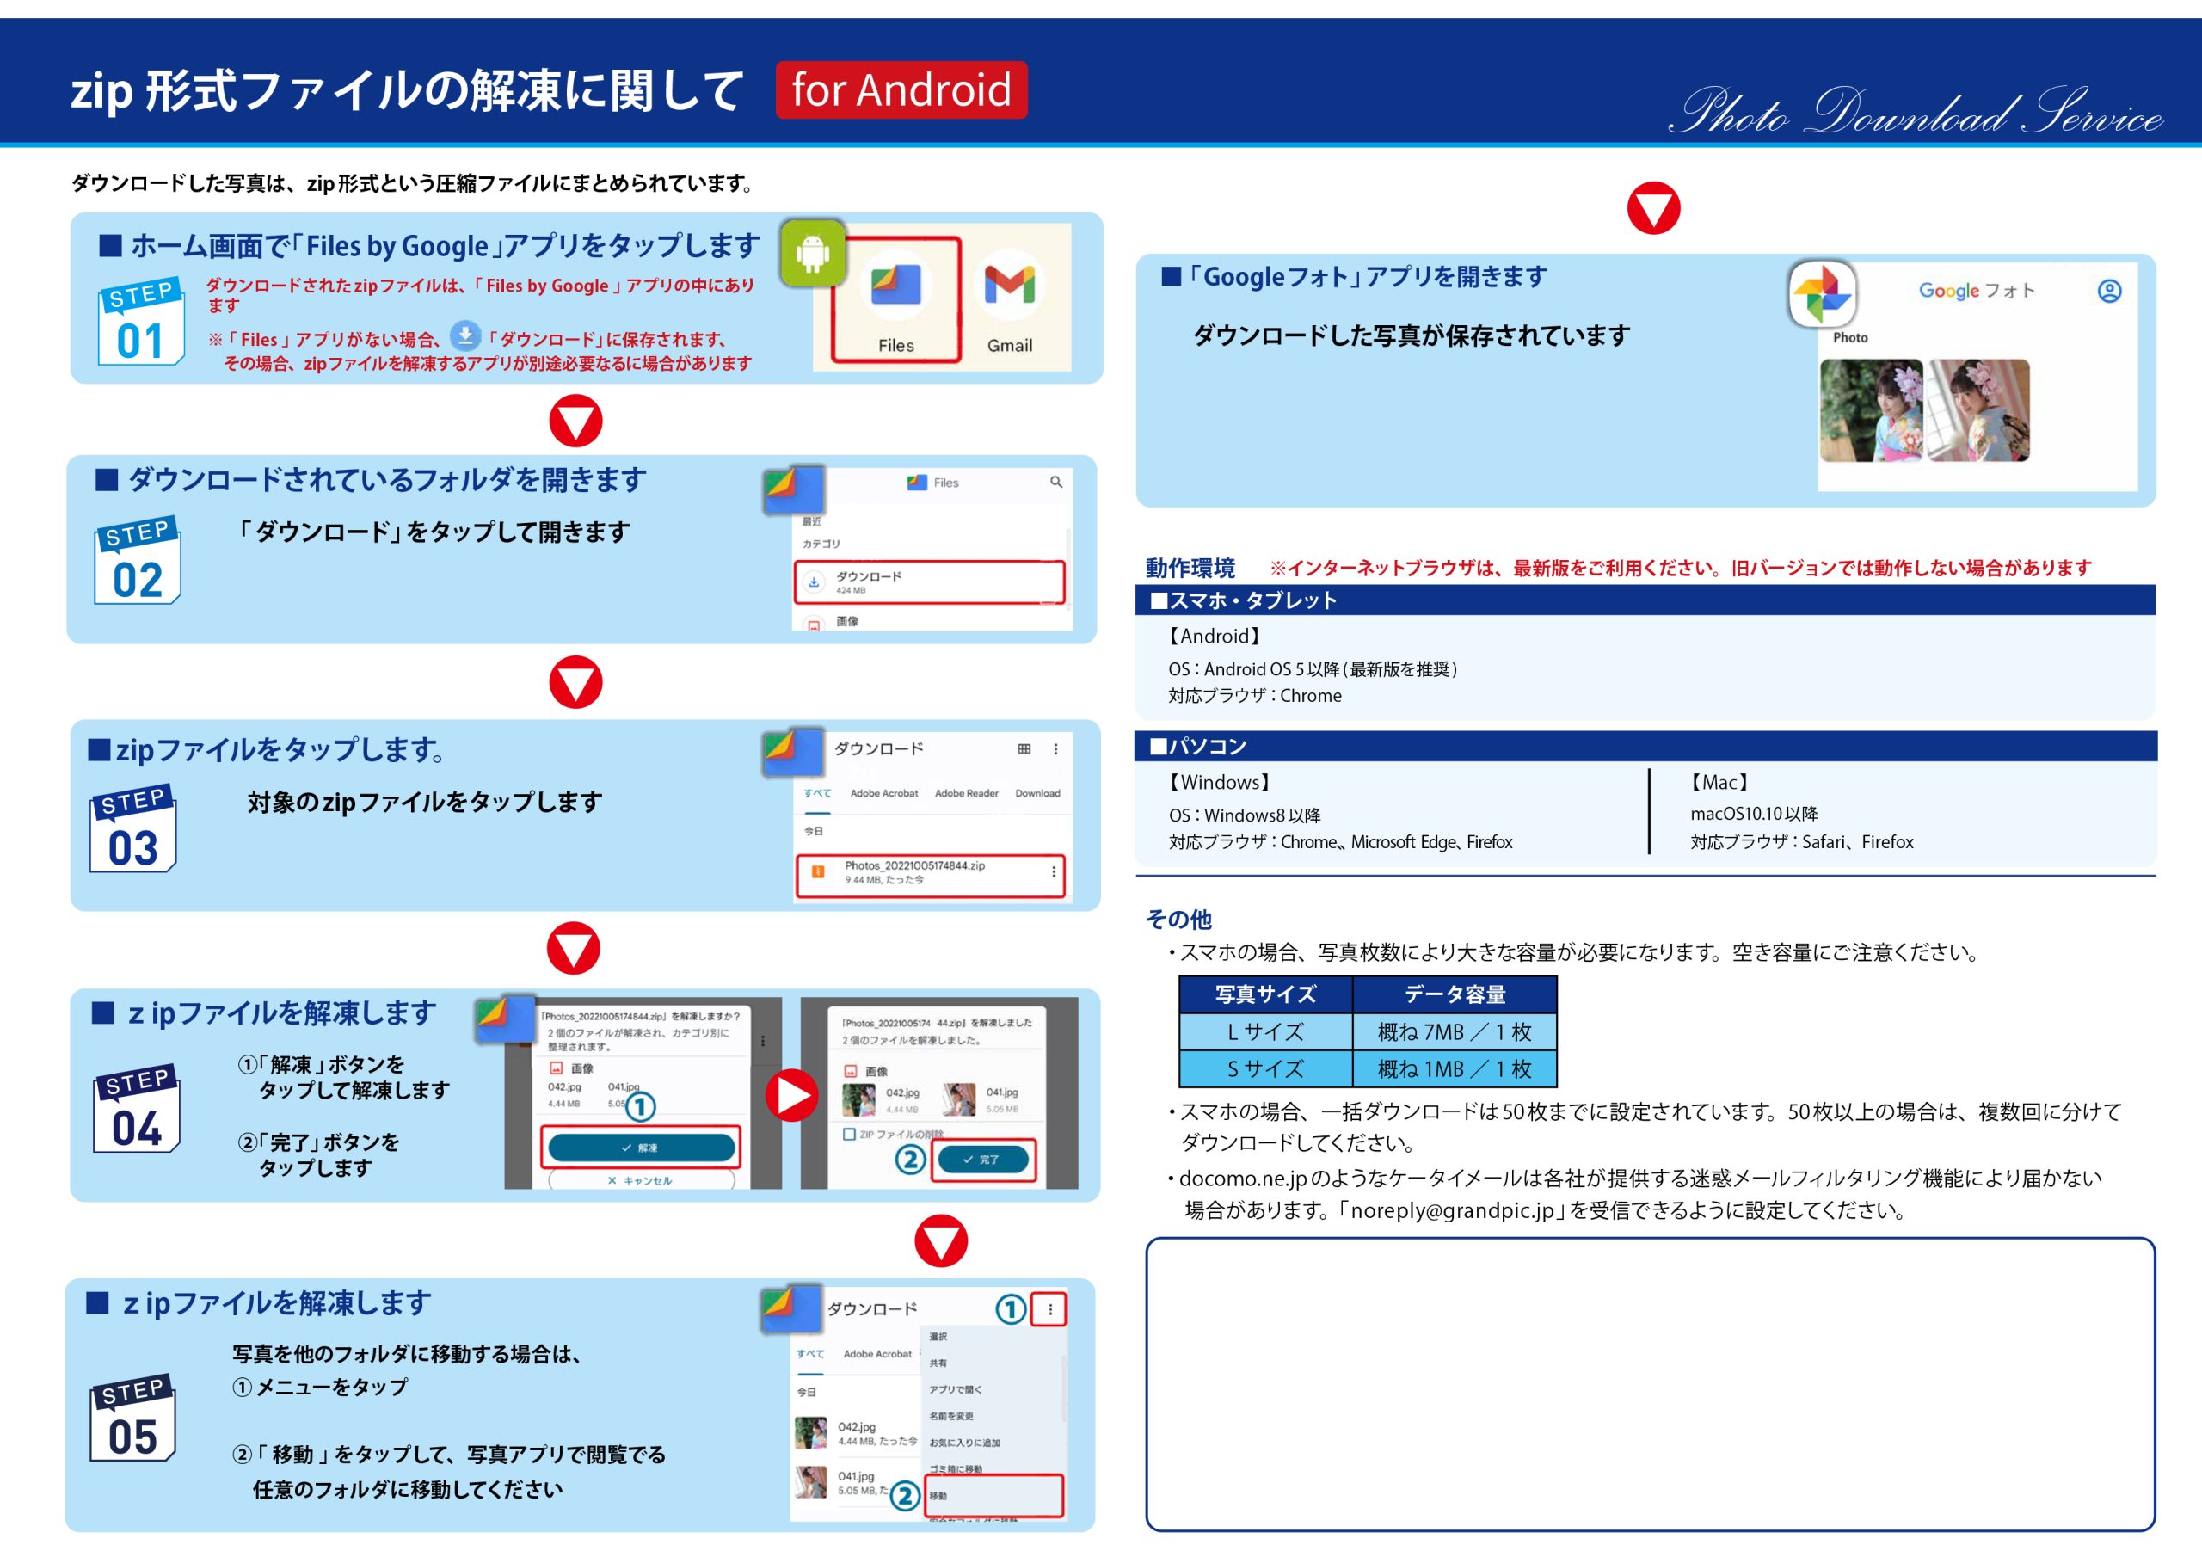Click the red play arrow between dialogs
Viewport: 2202px width, 1557px height.
click(x=791, y=1096)
